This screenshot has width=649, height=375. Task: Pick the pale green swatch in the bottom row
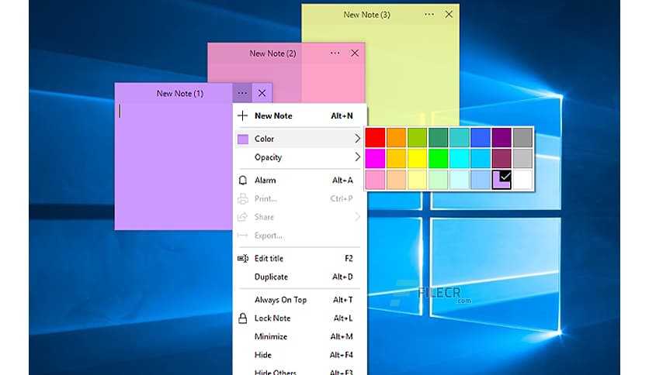click(439, 180)
